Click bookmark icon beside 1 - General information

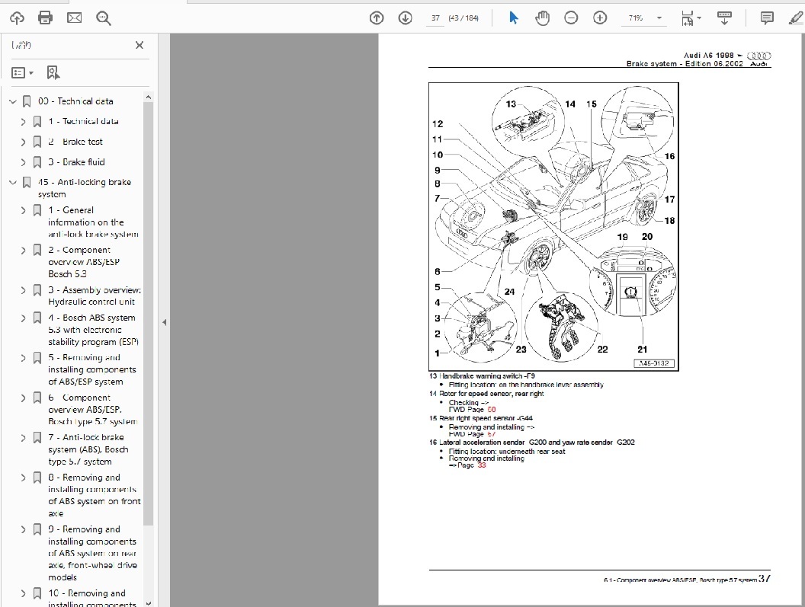[37, 210]
